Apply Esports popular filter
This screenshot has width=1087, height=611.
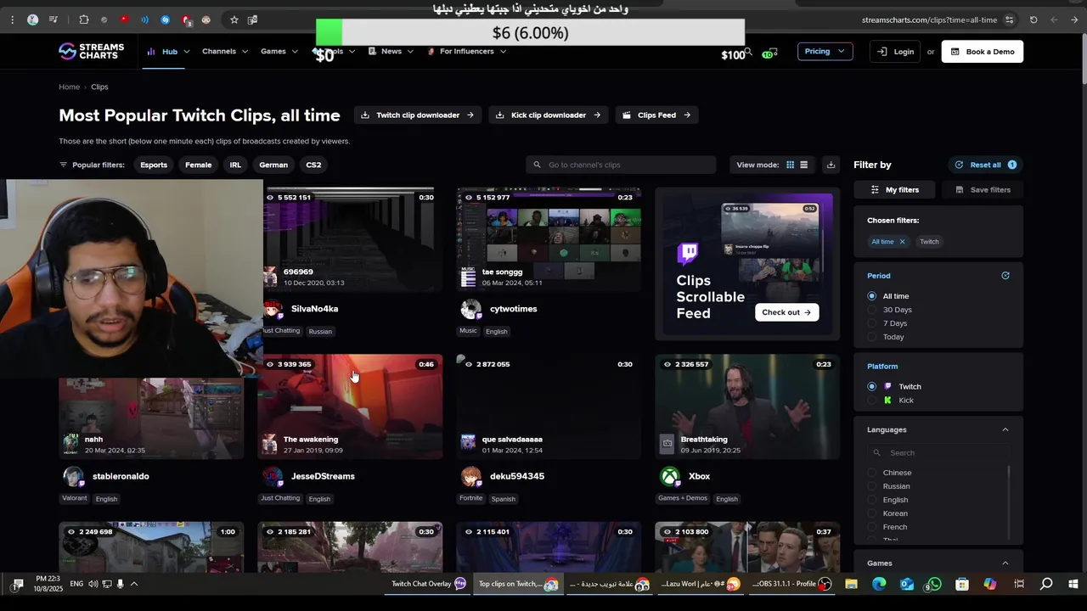tap(154, 165)
